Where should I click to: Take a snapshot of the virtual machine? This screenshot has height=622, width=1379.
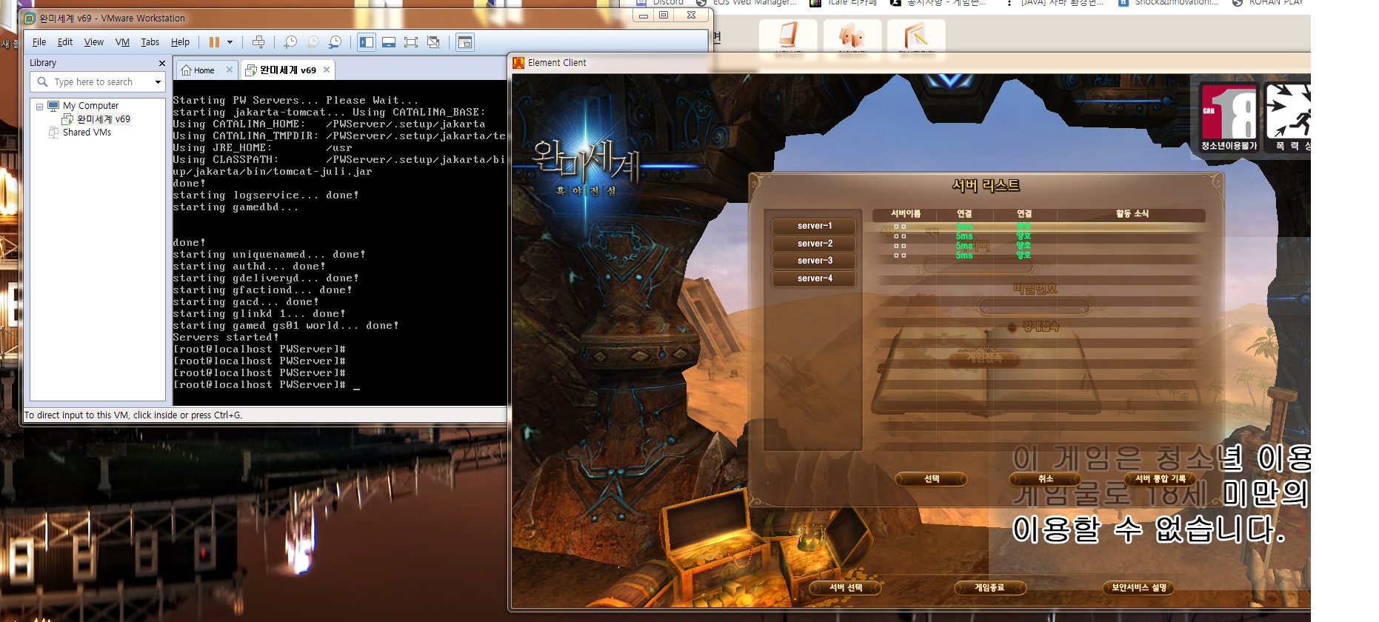click(290, 42)
